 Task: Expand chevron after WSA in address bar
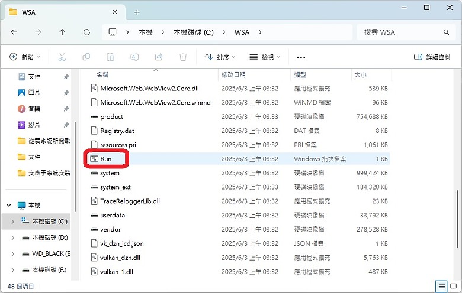pos(260,32)
